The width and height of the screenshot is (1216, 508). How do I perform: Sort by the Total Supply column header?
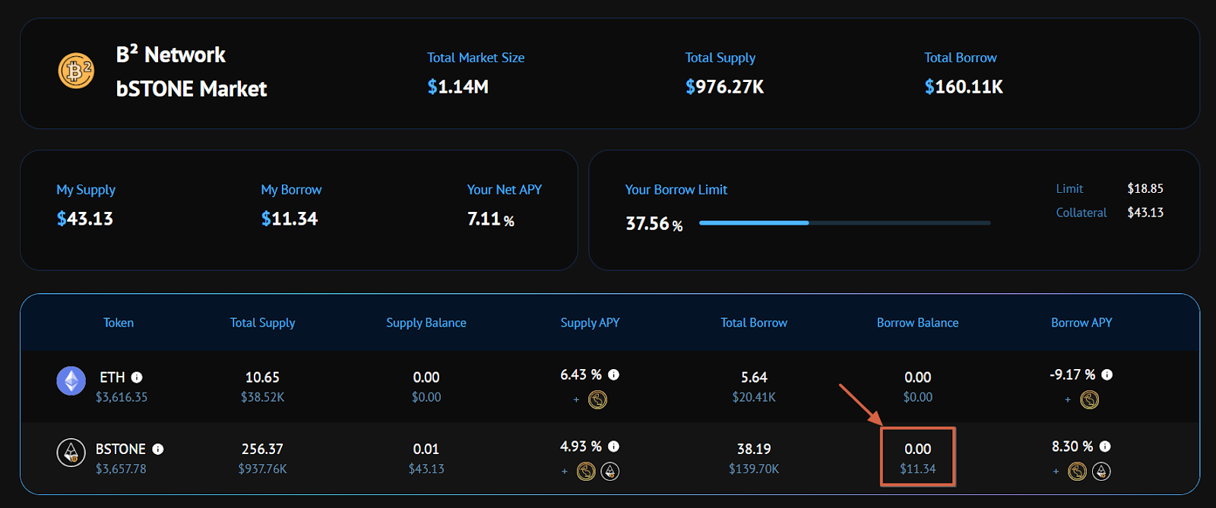263,323
